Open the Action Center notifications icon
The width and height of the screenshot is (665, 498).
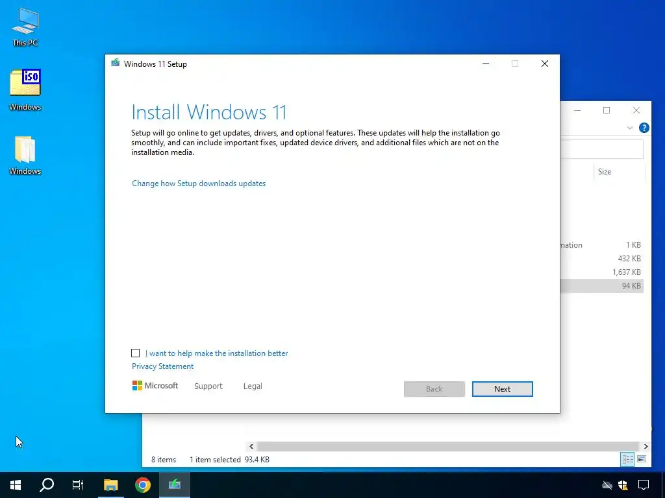point(644,485)
